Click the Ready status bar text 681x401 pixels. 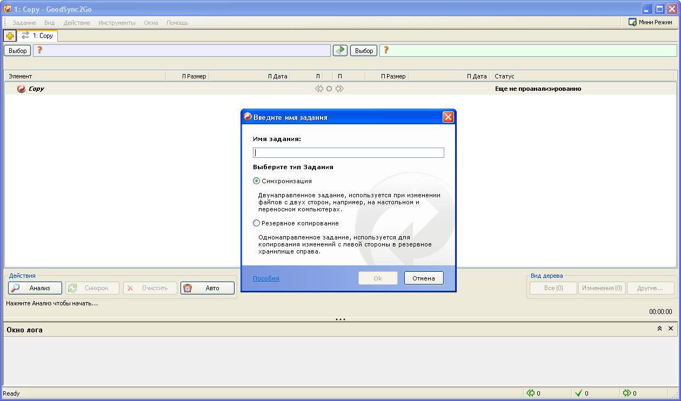11,393
